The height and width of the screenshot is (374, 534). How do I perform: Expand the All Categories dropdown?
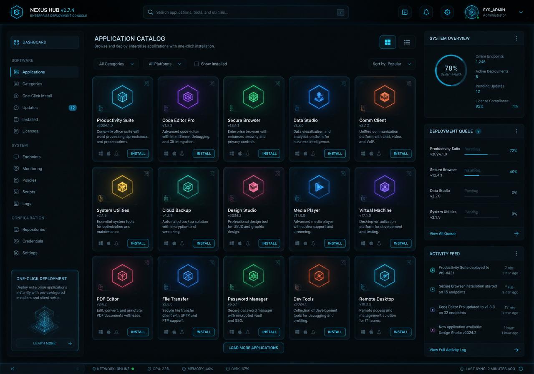[116, 64]
